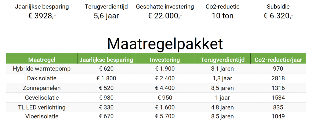Click the Co2-reductie/jaar column header
The height and width of the screenshot is (121, 311).
tap(278, 60)
